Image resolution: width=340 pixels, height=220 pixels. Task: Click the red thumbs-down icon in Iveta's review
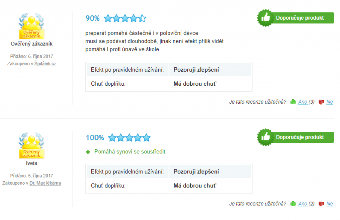[x=321, y=204]
